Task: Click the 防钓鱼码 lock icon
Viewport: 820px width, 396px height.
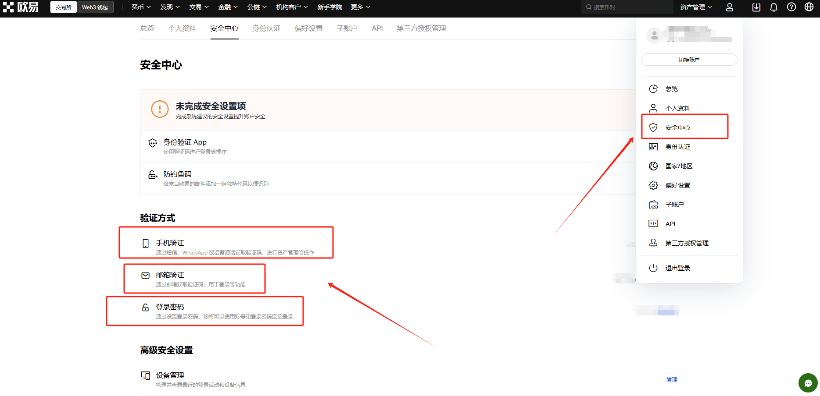Action: (x=153, y=175)
